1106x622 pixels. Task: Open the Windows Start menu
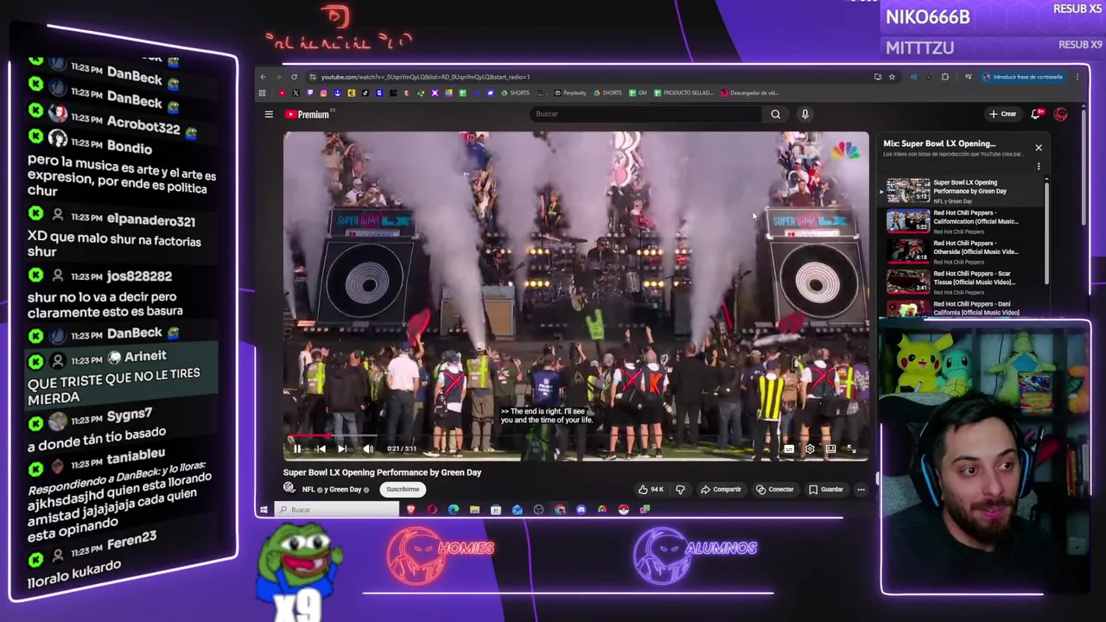(x=264, y=510)
